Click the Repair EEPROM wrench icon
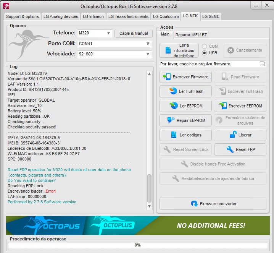This screenshot has width=274, height=253. pyautogui.click(x=171, y=120)
